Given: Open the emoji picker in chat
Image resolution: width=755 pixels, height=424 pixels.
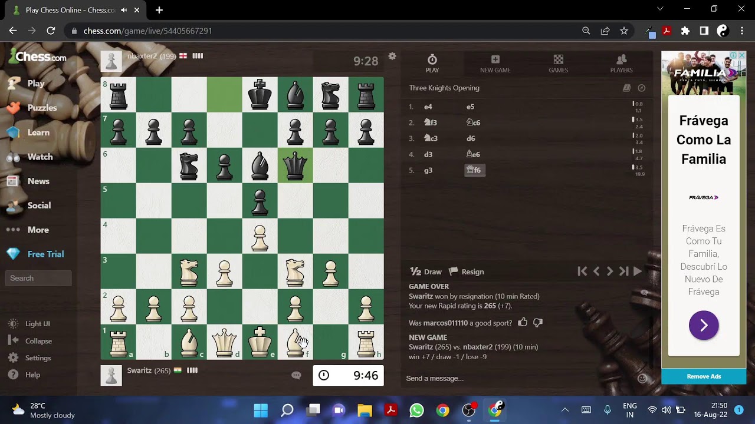Looking at the screenshot, I should (x=643, y=378).
